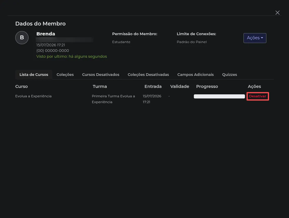Go to the Coleções Desativadas tab

click(148, 75)
